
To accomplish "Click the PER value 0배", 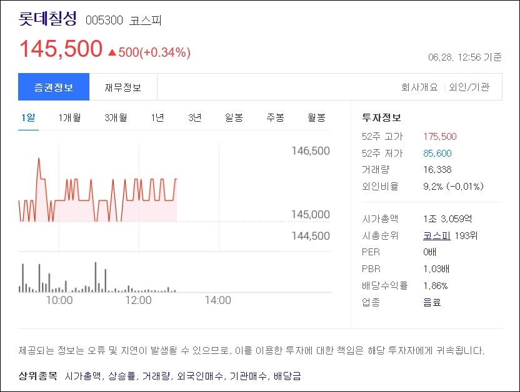I will 429,252.
